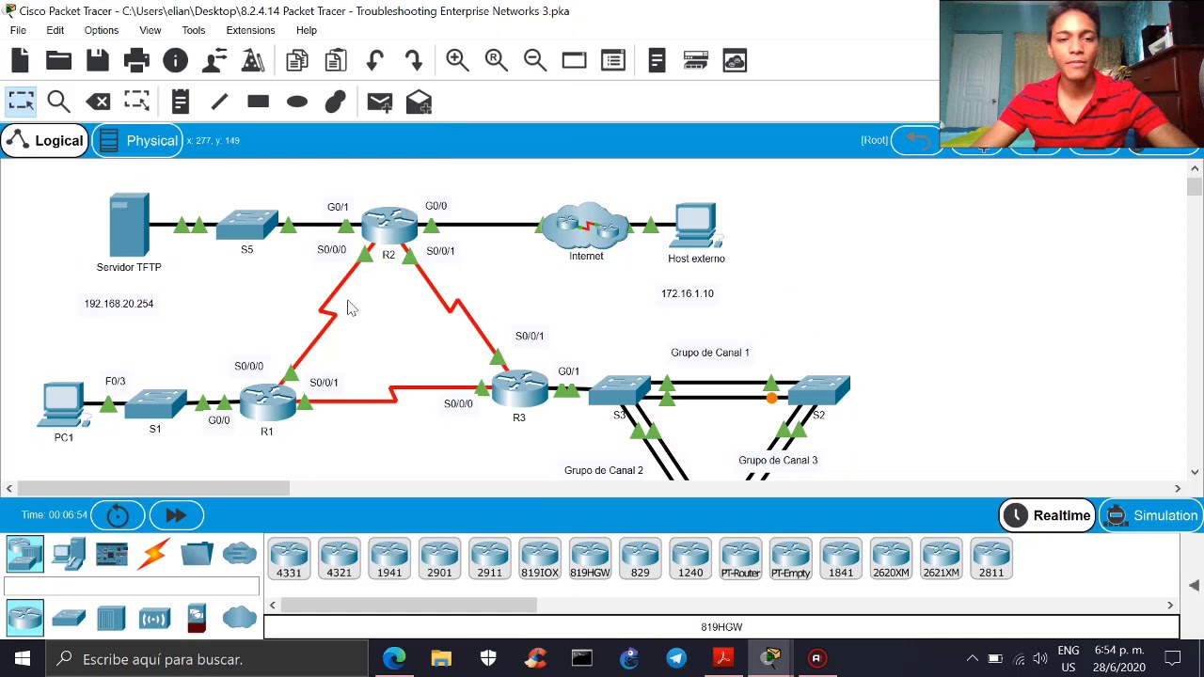Choose the Delete tool

pos(98,102)
